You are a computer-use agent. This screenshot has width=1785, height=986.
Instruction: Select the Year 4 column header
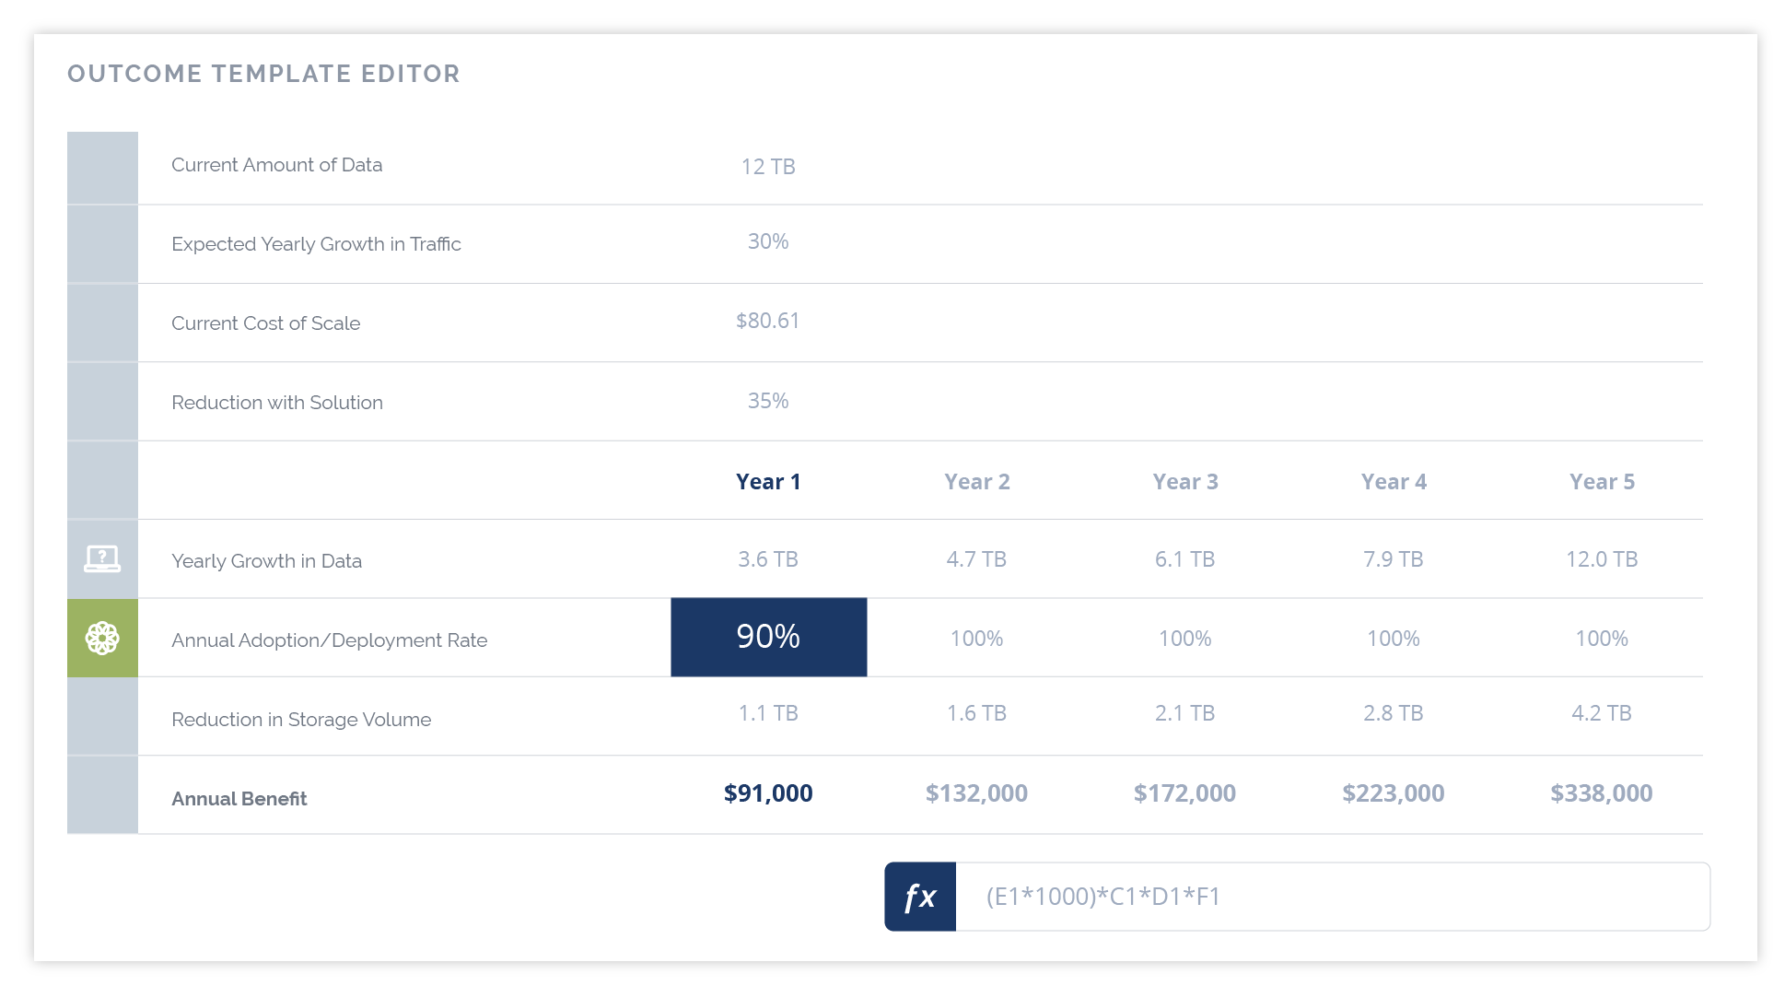1394,482
